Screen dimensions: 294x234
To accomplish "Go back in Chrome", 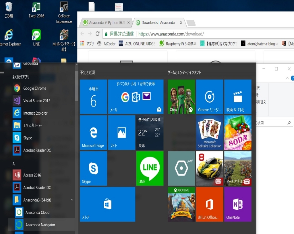I will tap(82, 34).
